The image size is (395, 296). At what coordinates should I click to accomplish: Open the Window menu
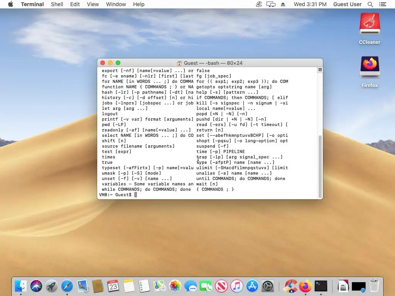click(116, 4)
